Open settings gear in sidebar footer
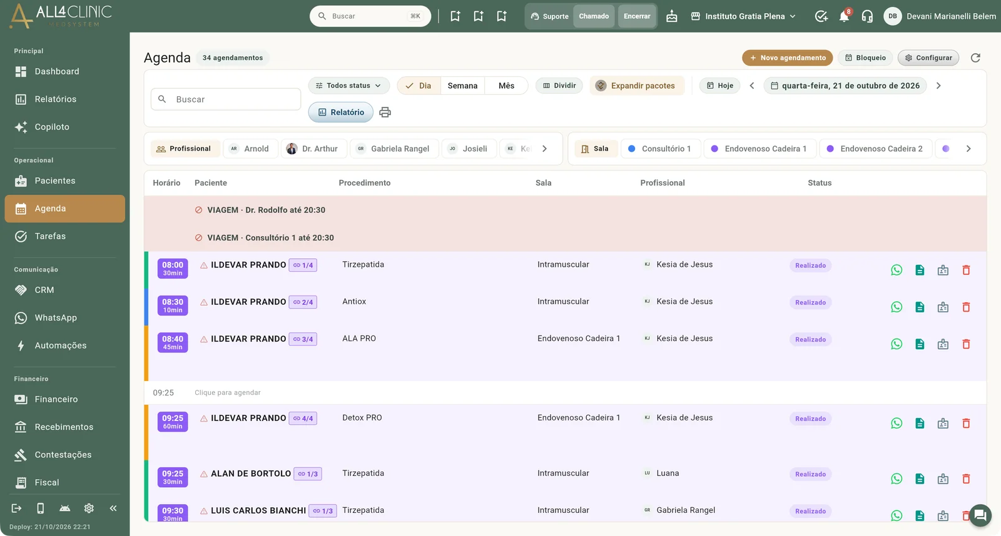The image size is (1001, 536). (x=89, y=508)
